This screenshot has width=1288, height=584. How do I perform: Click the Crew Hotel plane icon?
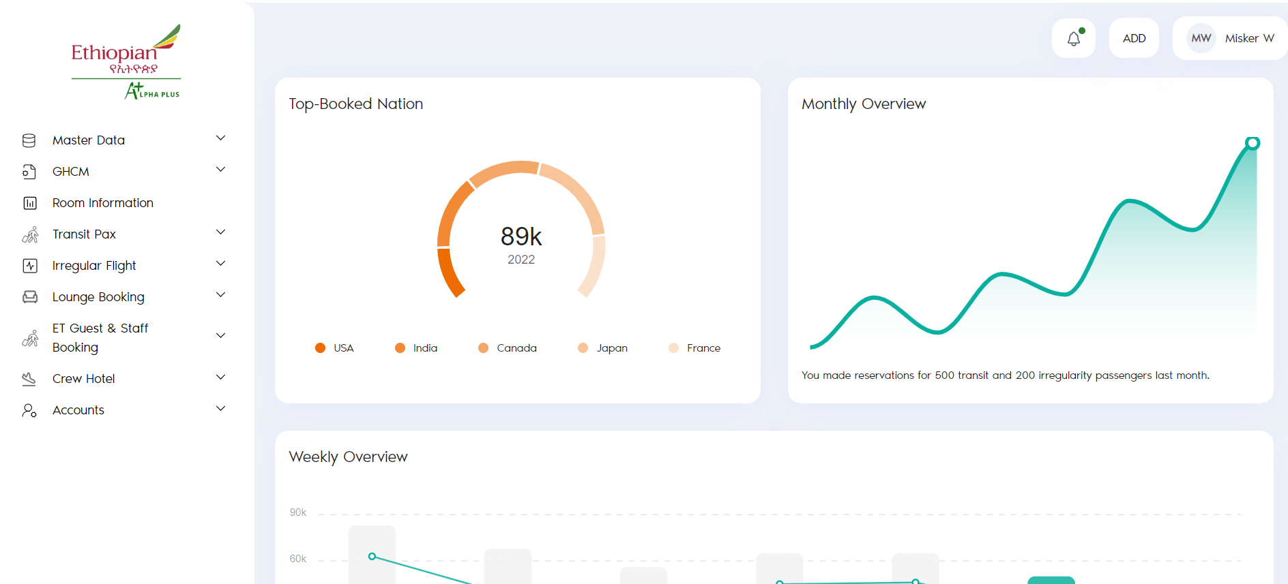(29, 379)
